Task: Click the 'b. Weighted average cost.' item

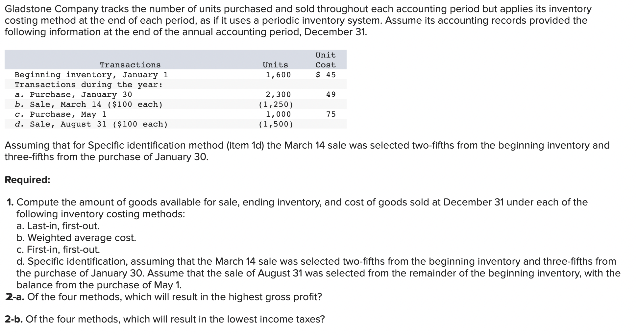Action: pos(76,238)
